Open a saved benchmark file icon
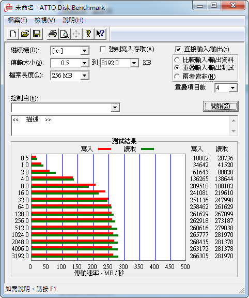This screenshot has width=249, height=298. [25, 34]
